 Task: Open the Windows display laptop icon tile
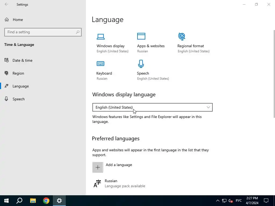pos(101,36)
